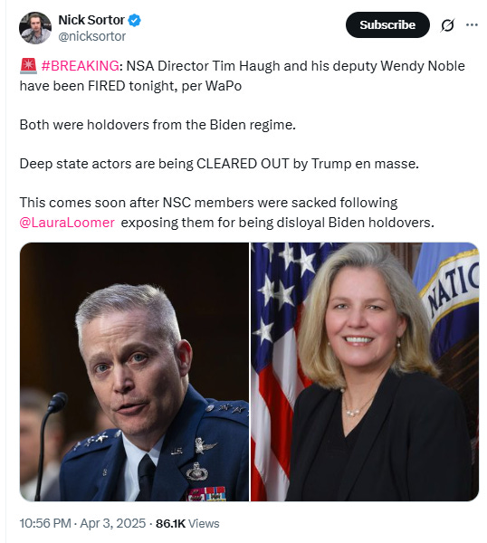487x543 pixels.
Task: Click the 'This comes soon after NSC' line
Action: point(208,203)
